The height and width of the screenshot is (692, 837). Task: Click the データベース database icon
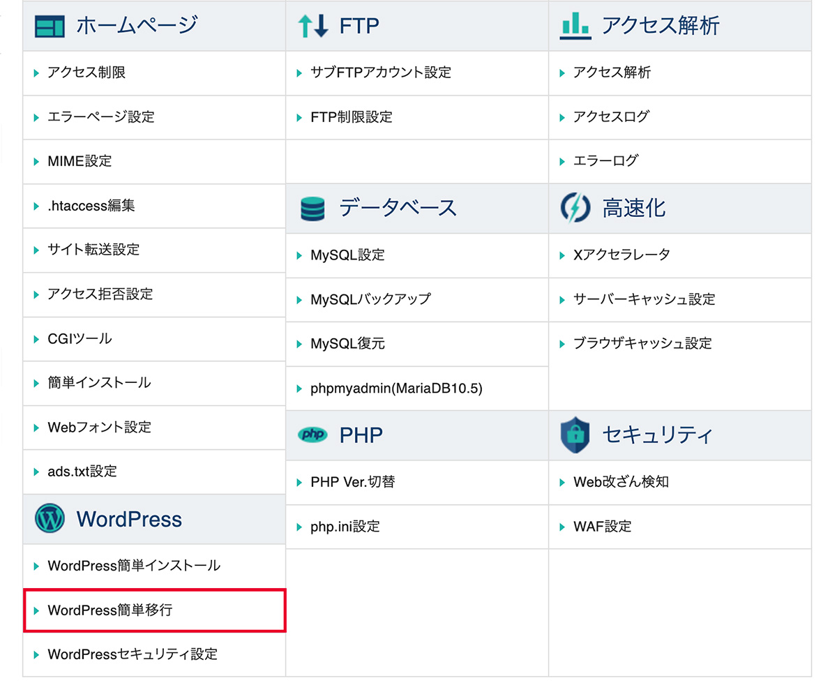coord(312,207)
